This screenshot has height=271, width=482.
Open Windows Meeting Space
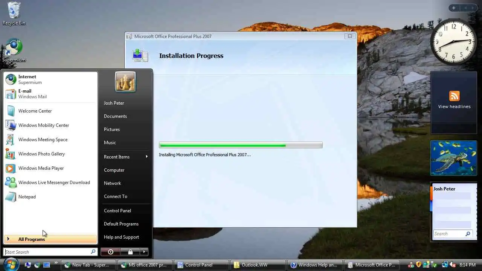(50, 140)
